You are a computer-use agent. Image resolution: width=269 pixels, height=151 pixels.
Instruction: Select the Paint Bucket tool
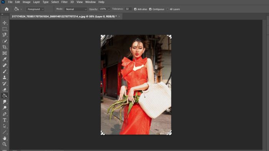coord(5,96)
